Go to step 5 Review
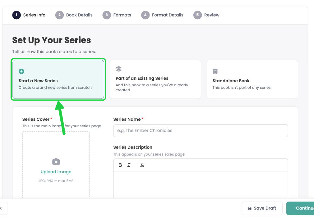Viewport: 314px width, 218px height. (x=206, y=15)
